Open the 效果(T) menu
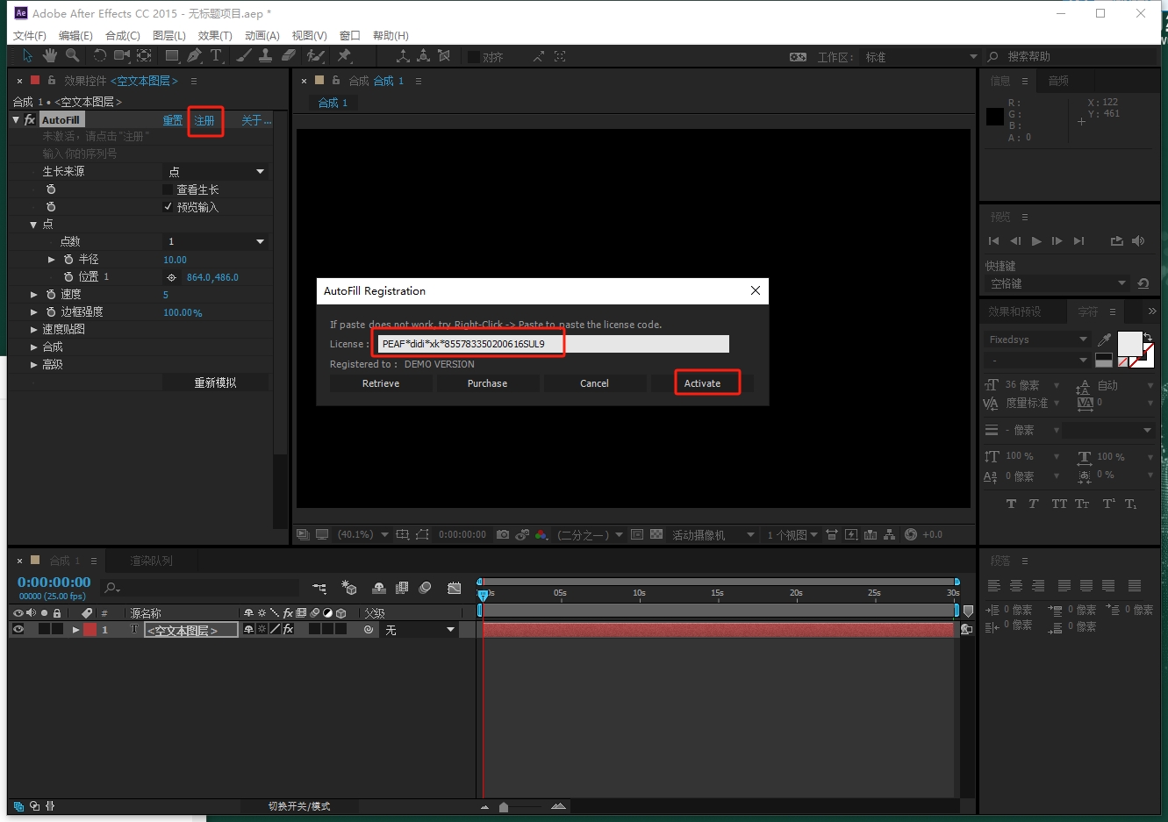 click(215, 36)
